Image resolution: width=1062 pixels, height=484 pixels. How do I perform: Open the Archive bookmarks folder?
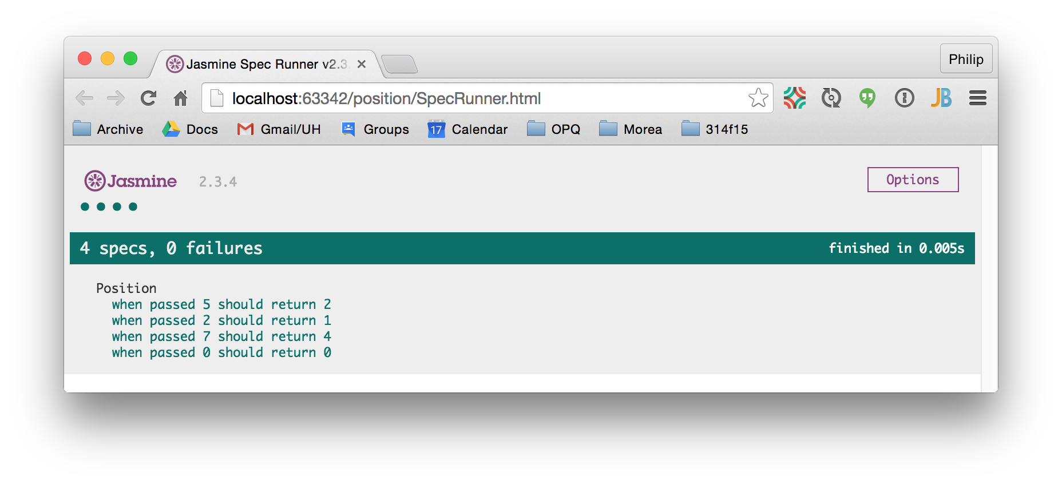click(108, 129)
